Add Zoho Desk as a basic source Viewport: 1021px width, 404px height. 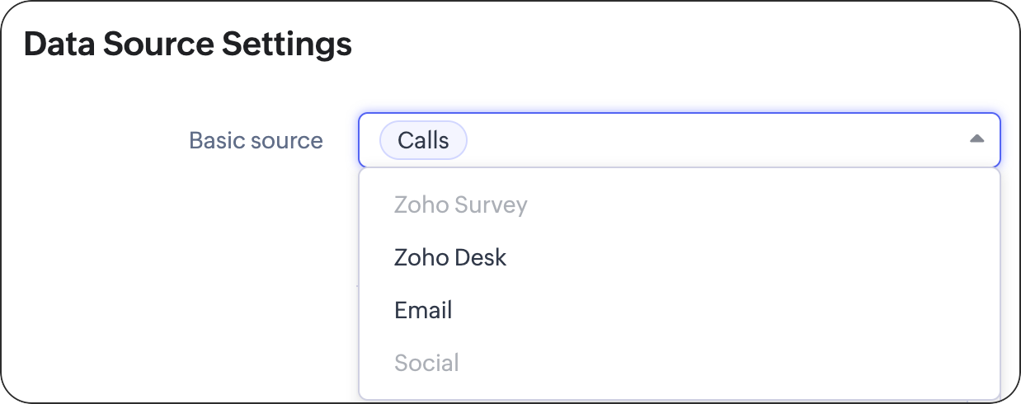(450, 257)
